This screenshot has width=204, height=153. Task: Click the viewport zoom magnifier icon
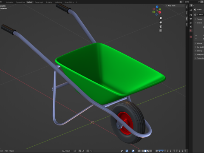click(x=161, y=18)
